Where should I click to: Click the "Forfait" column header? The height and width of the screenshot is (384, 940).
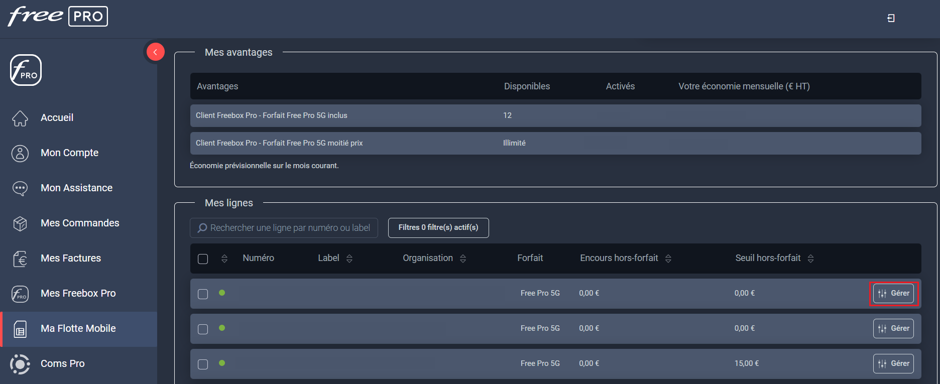[x=530, y=258]
